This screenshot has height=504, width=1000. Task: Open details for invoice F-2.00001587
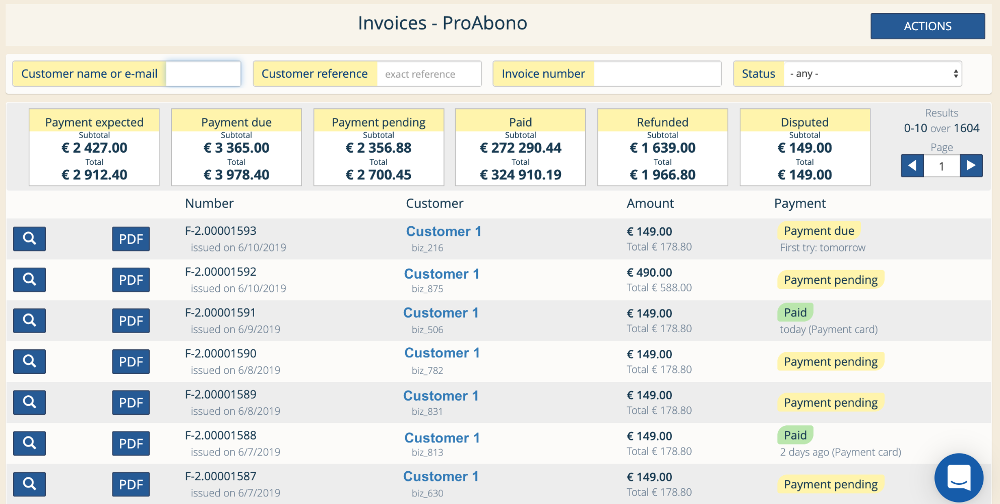pos(29,484)
